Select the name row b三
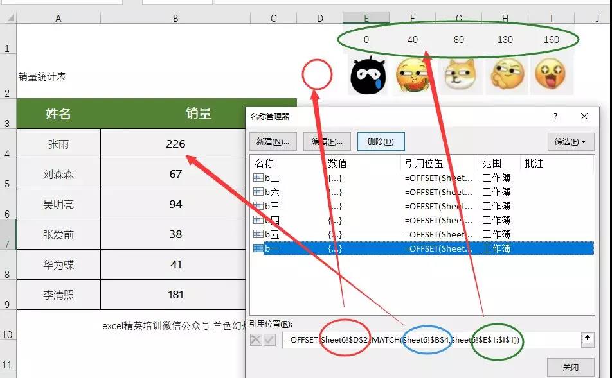Image resolution: width=612 pixels, height=378 pixels. click(x=422, y=206)
